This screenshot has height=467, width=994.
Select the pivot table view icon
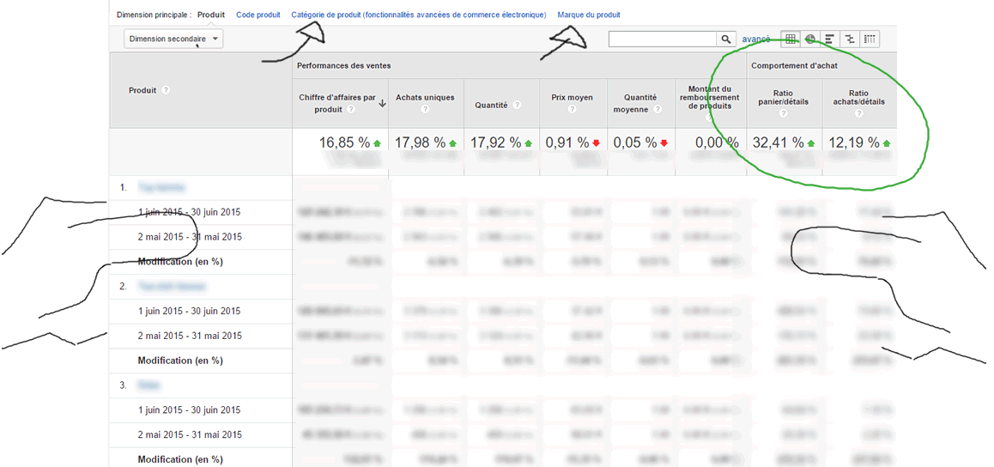[x=870, y=39]
